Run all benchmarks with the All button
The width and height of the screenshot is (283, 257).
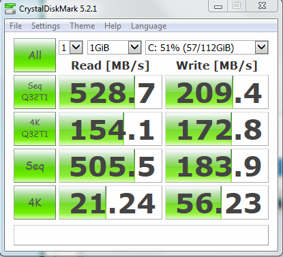pos(35,55)
